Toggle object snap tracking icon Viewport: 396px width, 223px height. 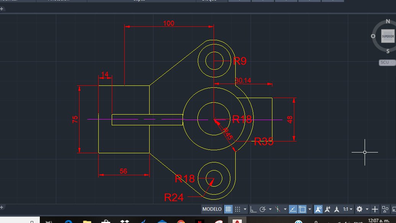tap(293, 209)
